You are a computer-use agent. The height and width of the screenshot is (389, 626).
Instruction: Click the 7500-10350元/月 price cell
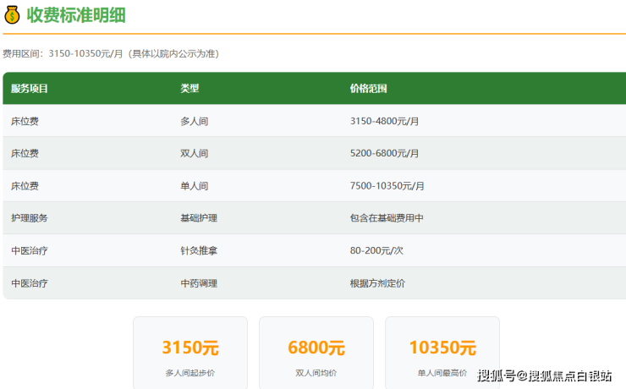pyautogui.click(x=387, y=185)
